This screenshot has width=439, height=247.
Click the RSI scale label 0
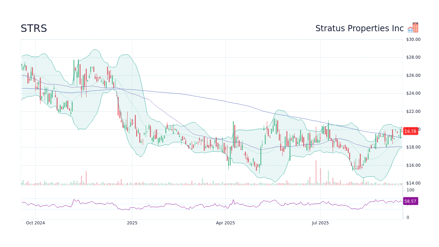click(x=408, y=217)
